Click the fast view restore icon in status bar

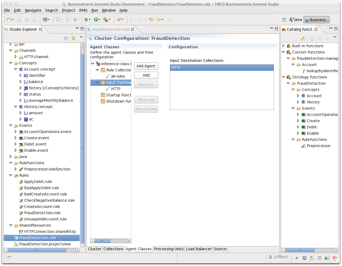pos(297,258)
